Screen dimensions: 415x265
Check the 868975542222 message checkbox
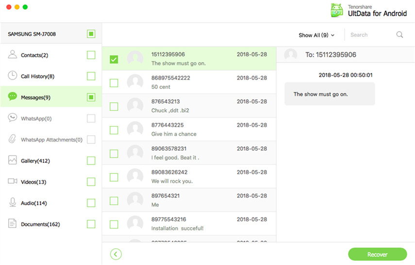pos(114,83)
